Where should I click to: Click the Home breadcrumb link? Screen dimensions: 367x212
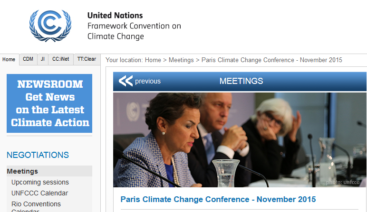pyautogui.click(x=153, y=60)
